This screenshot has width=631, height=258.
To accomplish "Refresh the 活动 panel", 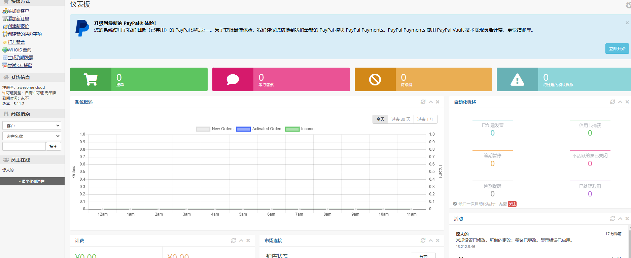I will [612, 219].
